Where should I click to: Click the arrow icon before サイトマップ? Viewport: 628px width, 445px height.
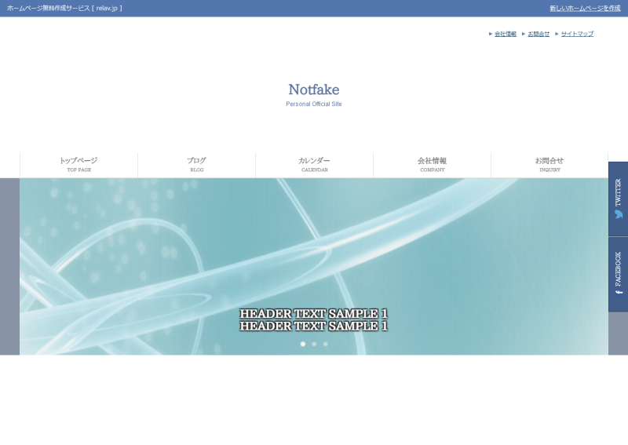pyautogui.click(x=557, y=34)
